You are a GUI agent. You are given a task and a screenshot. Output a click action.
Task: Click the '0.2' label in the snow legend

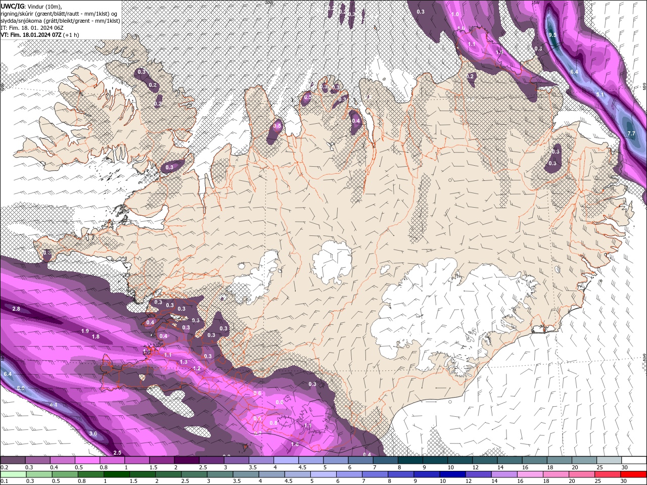pos(4,467)
